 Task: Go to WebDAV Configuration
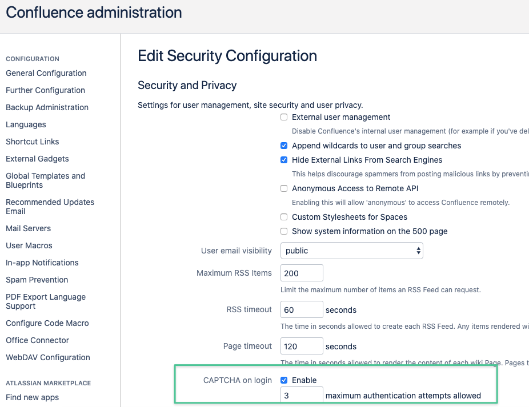pos(48,357)
